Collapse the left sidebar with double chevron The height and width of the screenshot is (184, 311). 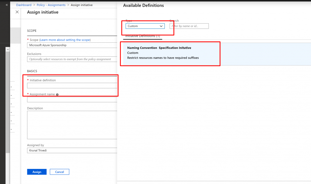click(7, 5)
